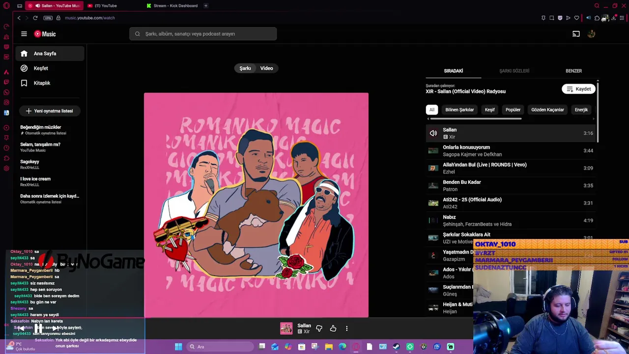Select the Bilinen Şarkılar filter chip
629x354 pixels.
coord(459,110)
